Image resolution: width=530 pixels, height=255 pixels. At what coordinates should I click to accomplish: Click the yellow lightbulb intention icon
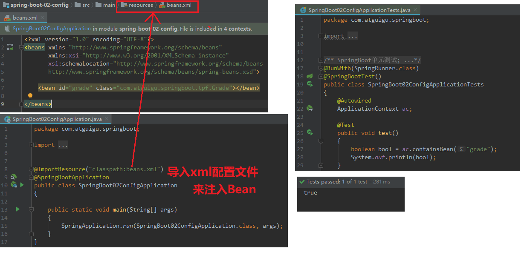tap(30, 96)
